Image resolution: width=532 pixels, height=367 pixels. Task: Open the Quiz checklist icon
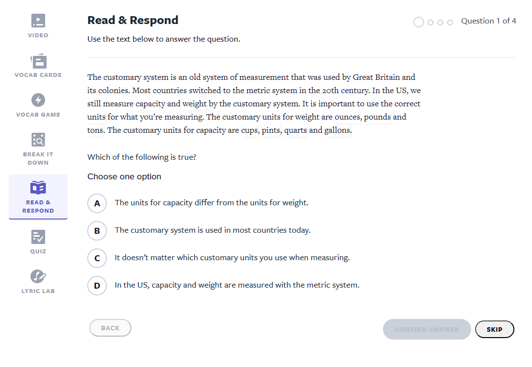(38, 237)
